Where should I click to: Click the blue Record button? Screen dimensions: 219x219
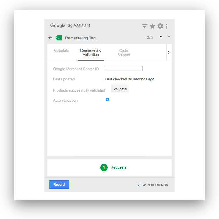tap(59, 184)
